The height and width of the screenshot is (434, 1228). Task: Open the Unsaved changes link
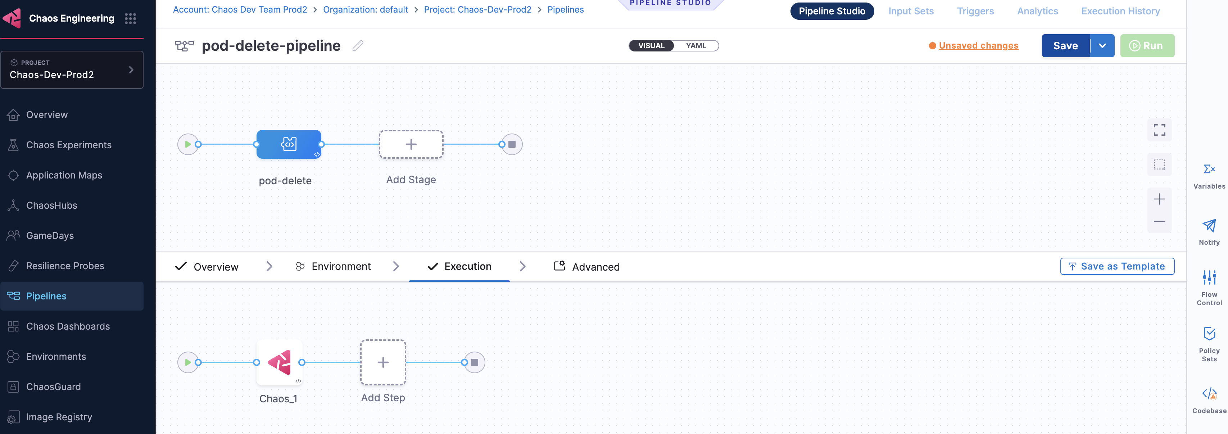click(x=978, y=46)
